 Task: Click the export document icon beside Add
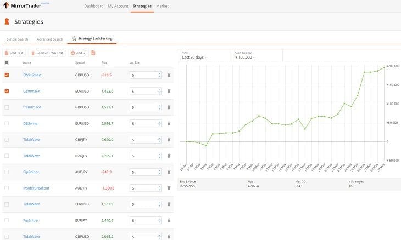(93, 53)
